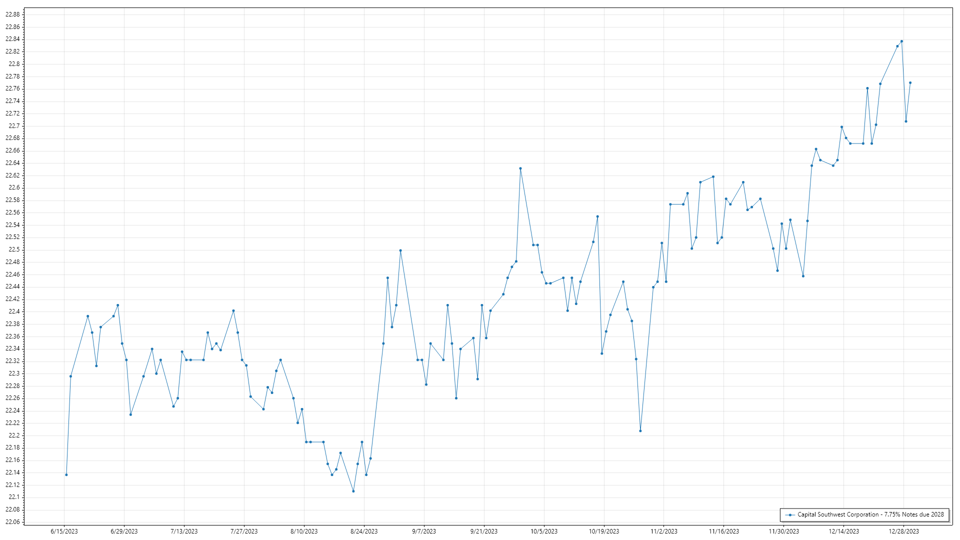
Task: Click the late-September spike point near 22.63
Action: pos(520,168)
